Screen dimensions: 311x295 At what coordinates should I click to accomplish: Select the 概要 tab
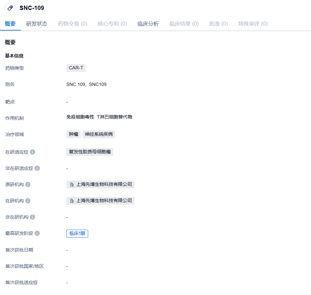(x=10, y=24)
